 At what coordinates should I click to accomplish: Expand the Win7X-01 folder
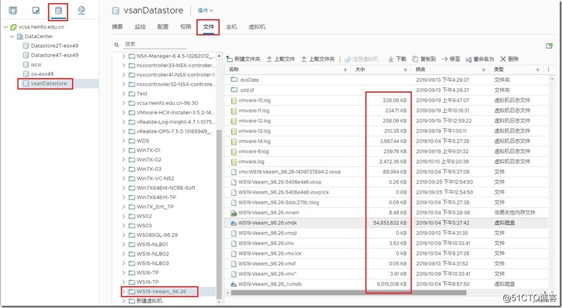tap(124, 150)
